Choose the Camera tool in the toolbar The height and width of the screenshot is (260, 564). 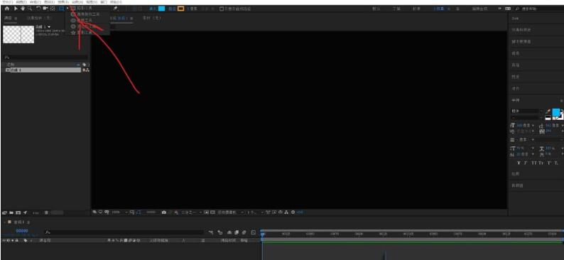click(45, 9)
